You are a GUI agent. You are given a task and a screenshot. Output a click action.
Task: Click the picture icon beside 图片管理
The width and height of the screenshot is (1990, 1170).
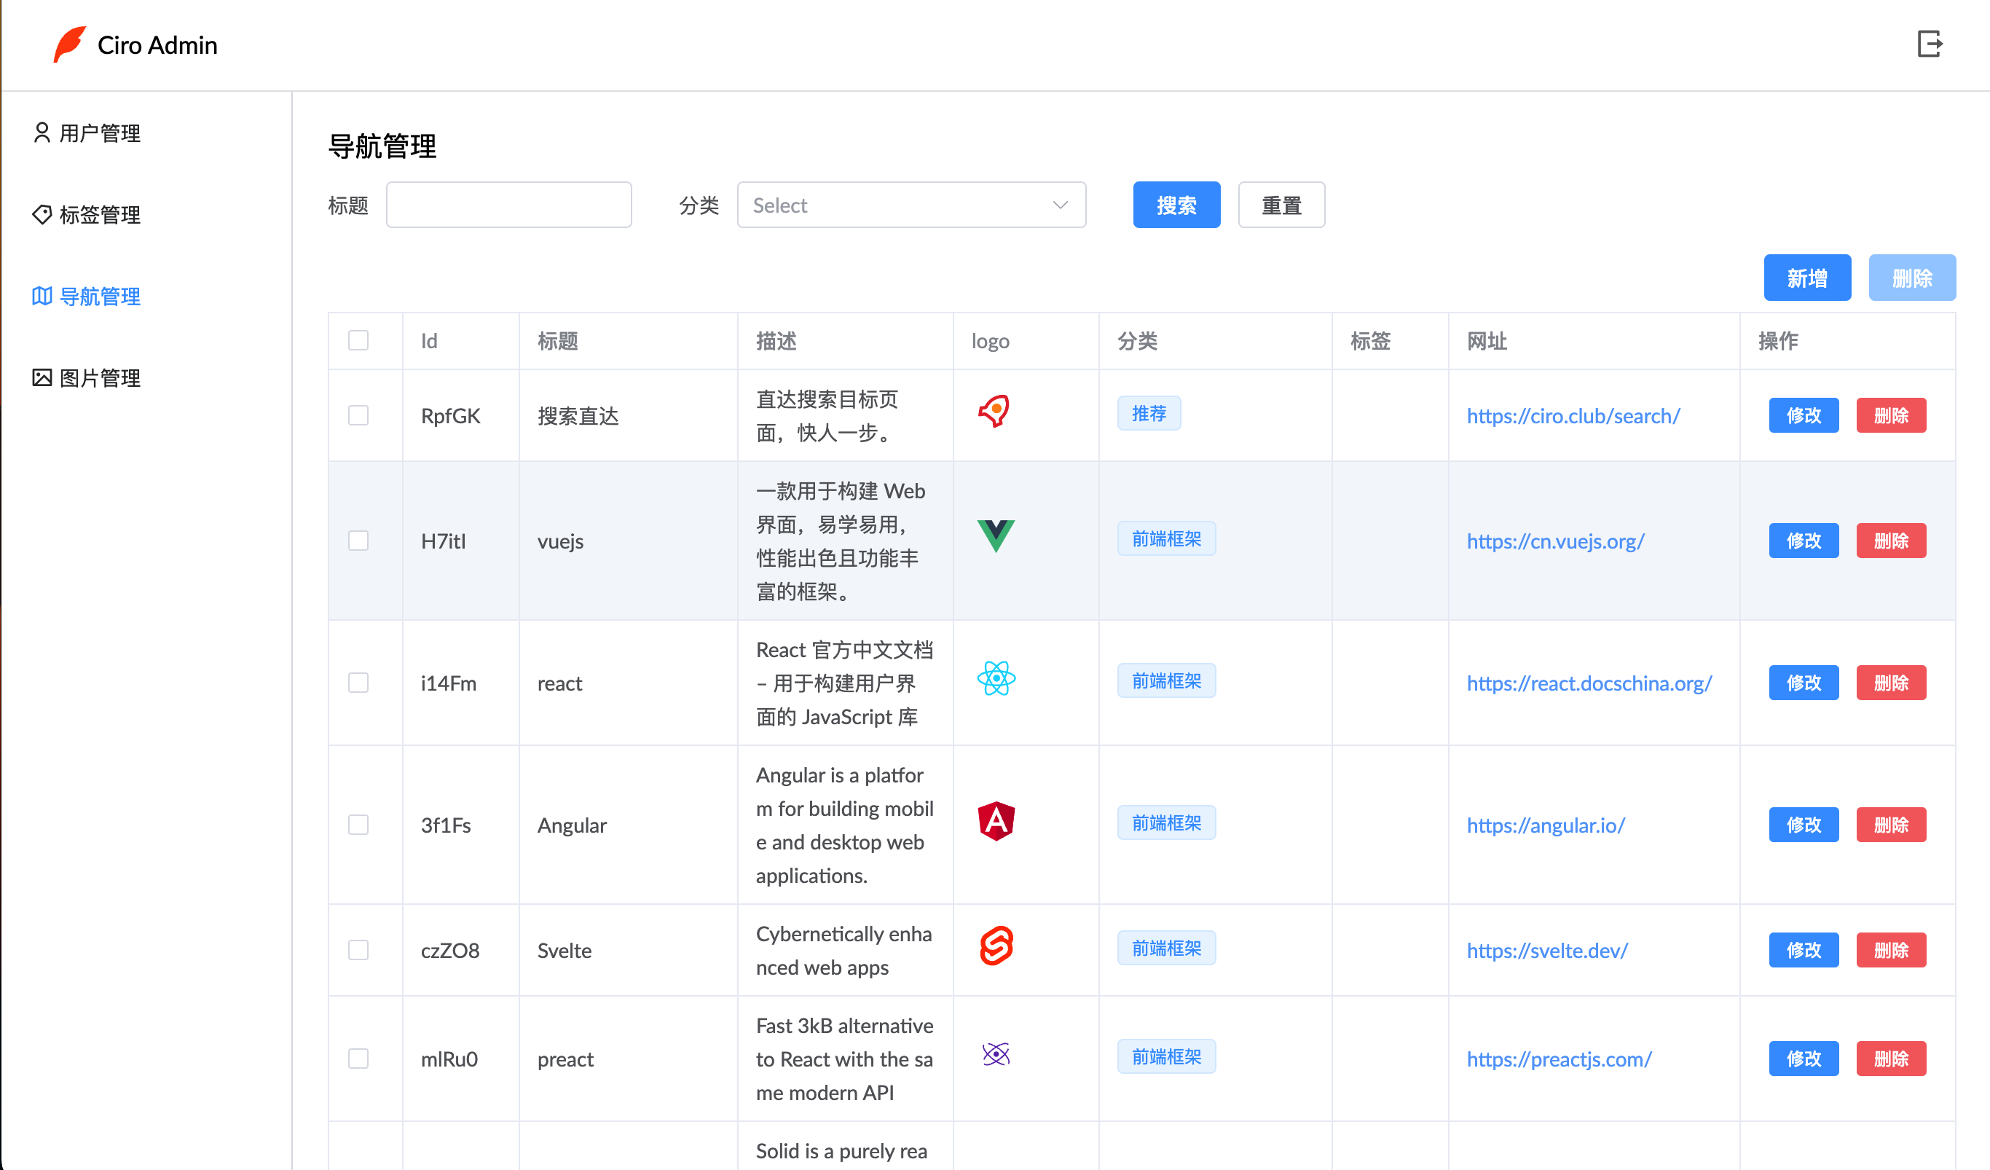42,377
